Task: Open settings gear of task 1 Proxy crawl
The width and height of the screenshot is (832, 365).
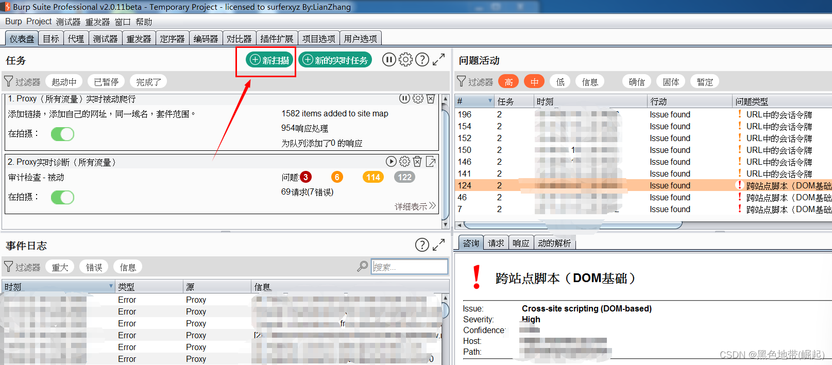Action: click(418, 98)
